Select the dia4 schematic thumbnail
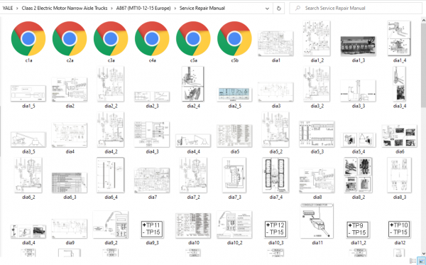Screen dimensions: 426x265 [70, 135]
